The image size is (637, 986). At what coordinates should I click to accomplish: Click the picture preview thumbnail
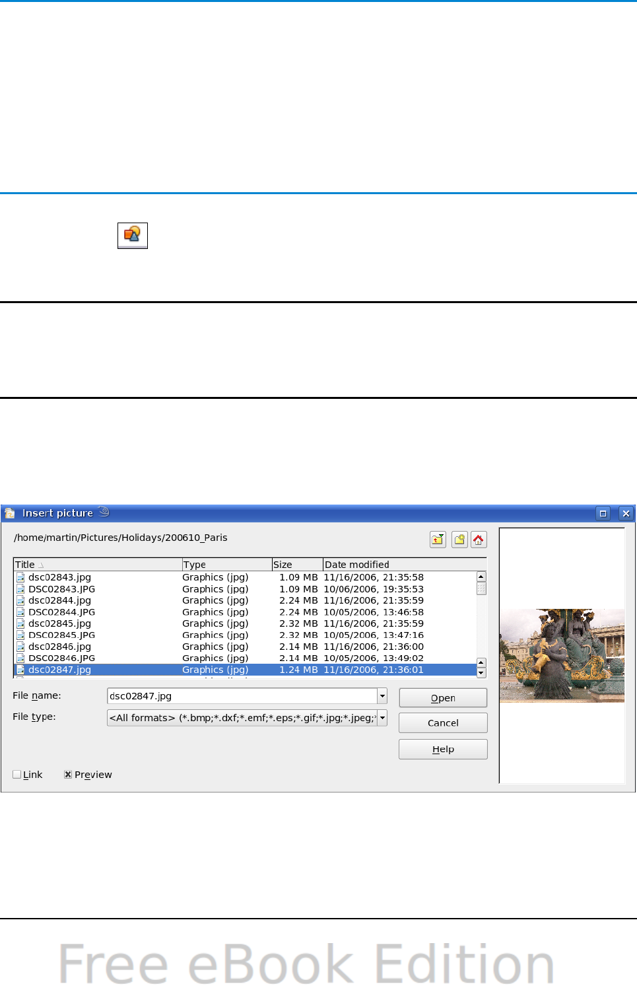click(x=562, y=655)
